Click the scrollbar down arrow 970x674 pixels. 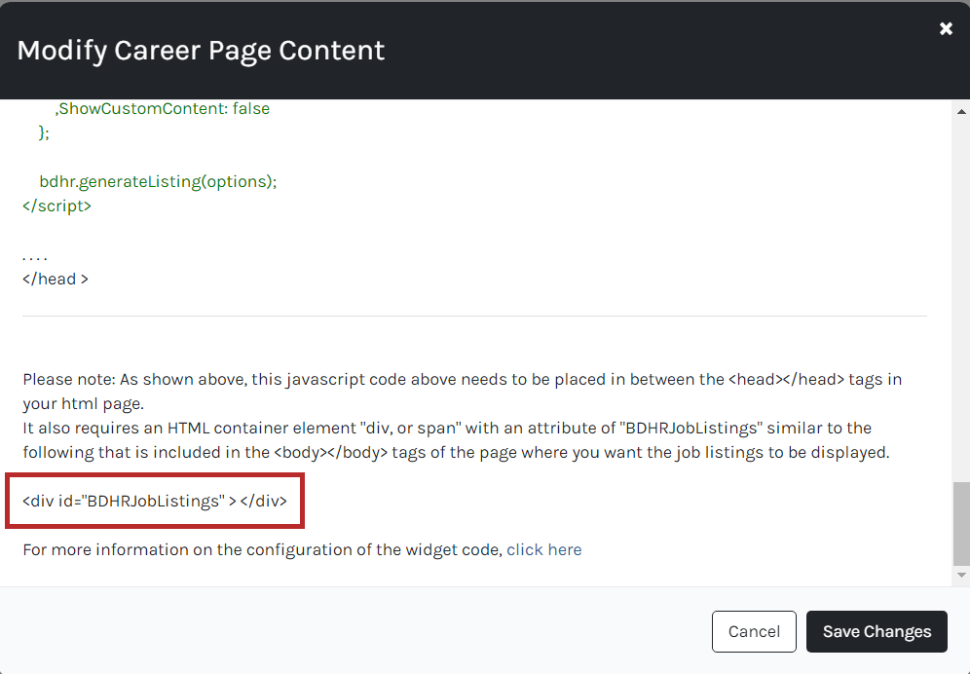(960, 575)
